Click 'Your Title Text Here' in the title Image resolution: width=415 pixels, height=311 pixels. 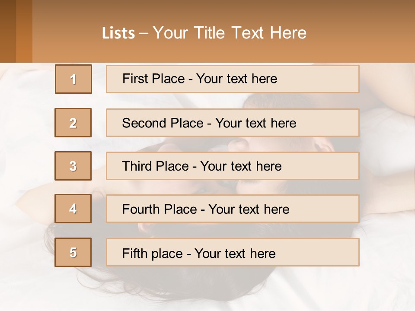click(x=230, y=33)
